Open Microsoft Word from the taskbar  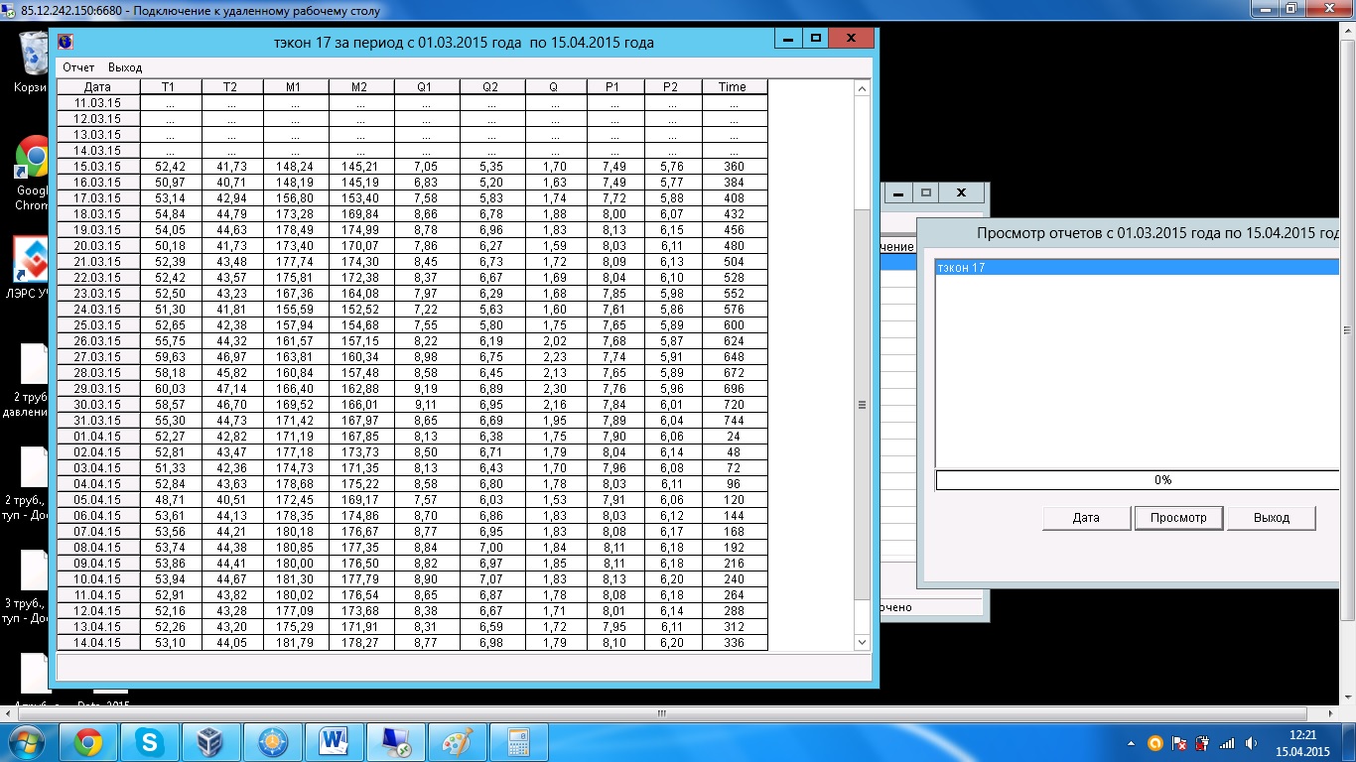tap(335, 742)
